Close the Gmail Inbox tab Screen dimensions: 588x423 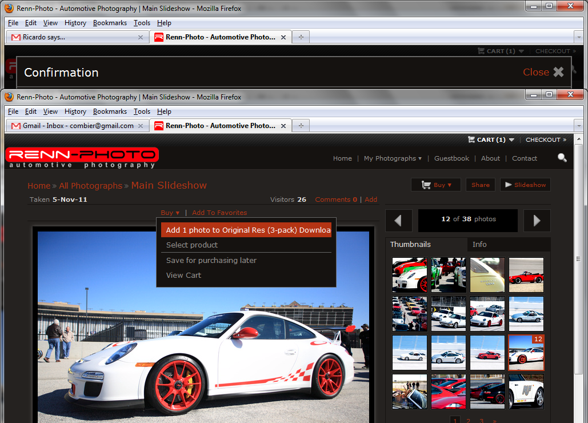point(141,126)
